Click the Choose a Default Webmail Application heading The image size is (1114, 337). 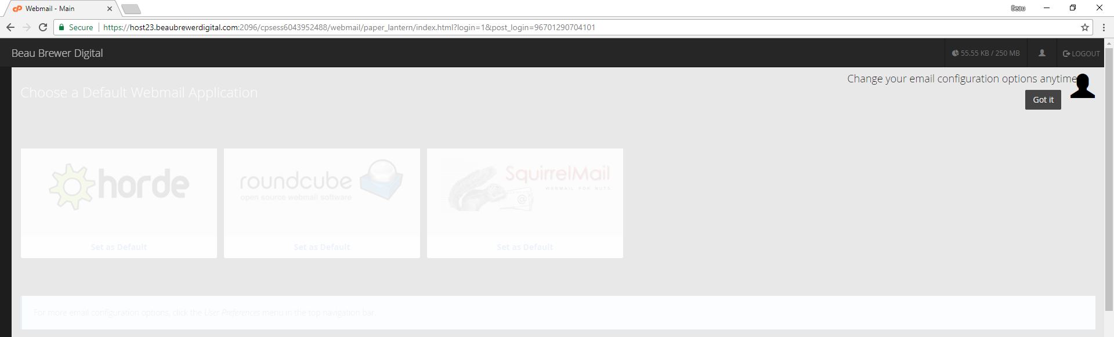(139, 93)
